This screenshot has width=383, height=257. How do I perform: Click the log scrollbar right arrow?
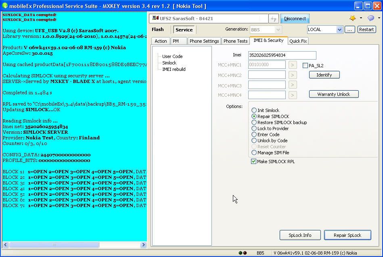[143, 245]
